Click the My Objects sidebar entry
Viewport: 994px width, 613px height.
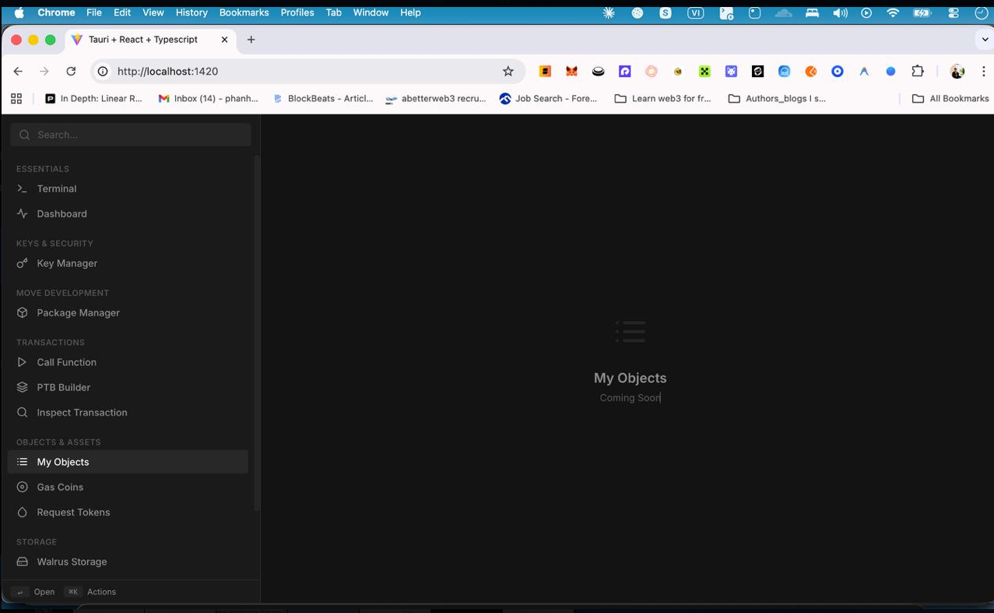pyautogui.click(x=62, y=461)
